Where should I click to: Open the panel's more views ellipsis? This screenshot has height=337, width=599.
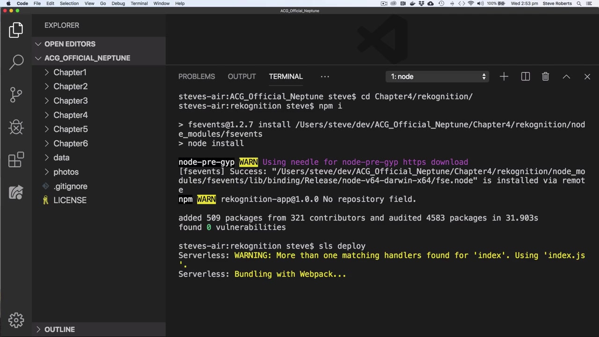pos(325,76)
